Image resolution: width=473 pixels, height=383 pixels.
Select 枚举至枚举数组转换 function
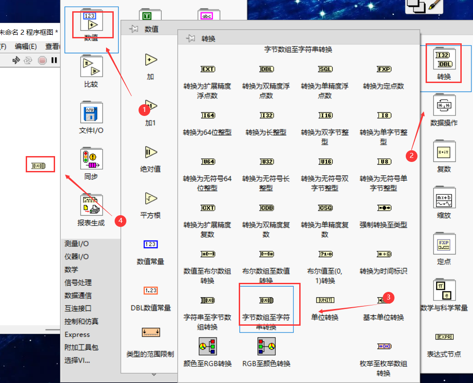pos(384,346)
